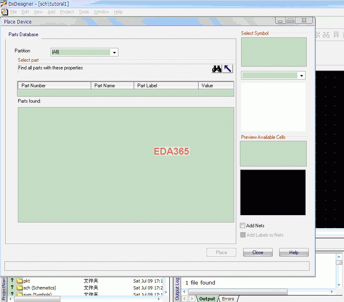The height and width of the screenshot is (302, 344).
Task: Click the ProjectNavigator horizontal scrollbar
Action: click(x=37, y=299)
